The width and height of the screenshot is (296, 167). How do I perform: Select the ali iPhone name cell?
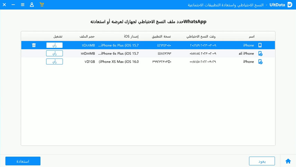click(246, 54)
